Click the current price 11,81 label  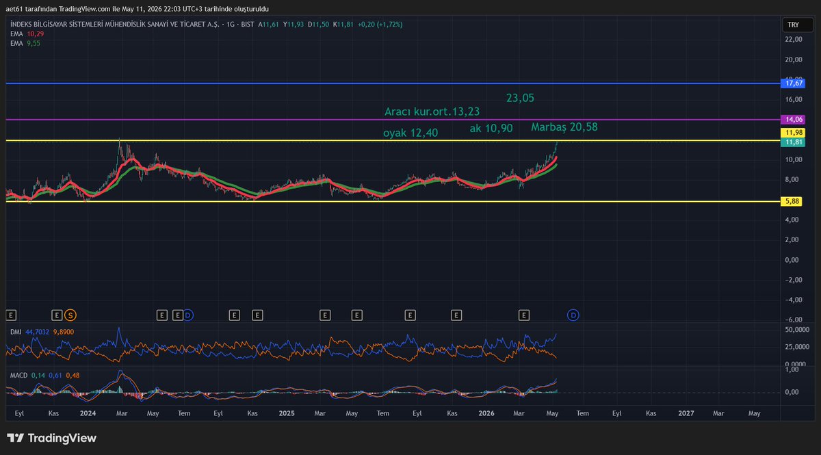[x=794, y=142]
